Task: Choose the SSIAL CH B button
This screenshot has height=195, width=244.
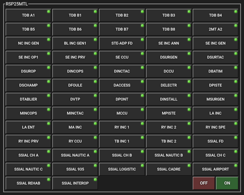Action: coord(122,155)
